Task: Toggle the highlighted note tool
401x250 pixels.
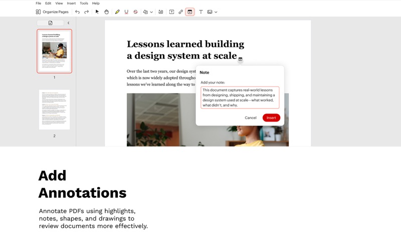Action: (x=190, y=11)
